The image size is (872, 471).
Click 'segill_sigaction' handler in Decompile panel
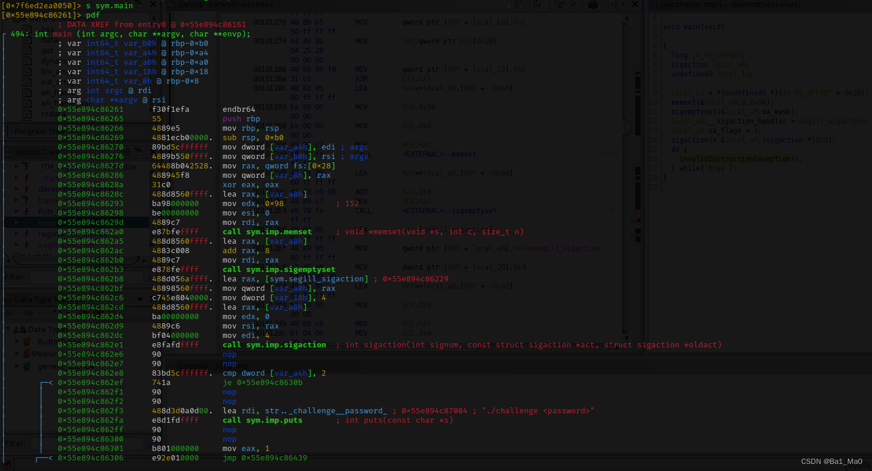pos(831,121)
